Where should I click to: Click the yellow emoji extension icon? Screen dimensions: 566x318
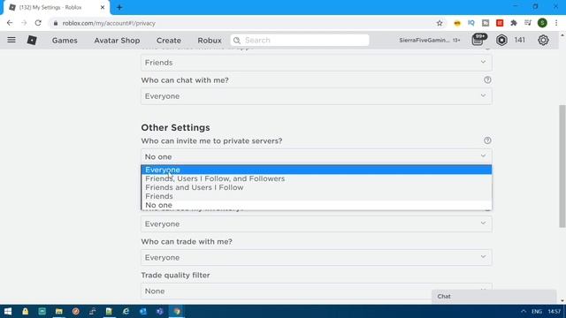coord(457,23)
